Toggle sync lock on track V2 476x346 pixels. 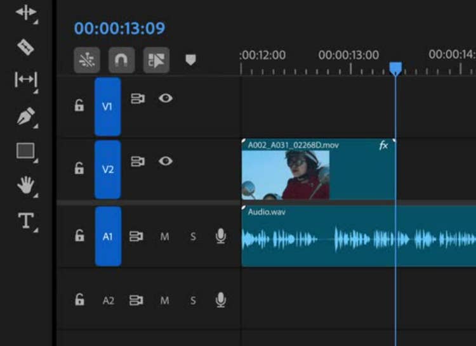pyautogui.click(x=138, y=161)
